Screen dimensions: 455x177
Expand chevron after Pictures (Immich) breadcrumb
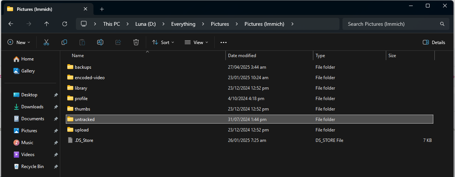(292, 24)
